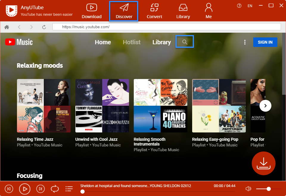Navigate forward with the right arrow
This screenshot has height=196, width=286.
pyautogui.click(x=31, y=27)
